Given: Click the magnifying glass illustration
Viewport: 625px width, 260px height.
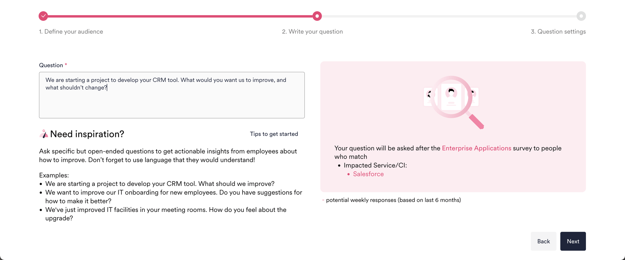Looking at the screenshot, I should pyautogui.click(x=453, y=102).
